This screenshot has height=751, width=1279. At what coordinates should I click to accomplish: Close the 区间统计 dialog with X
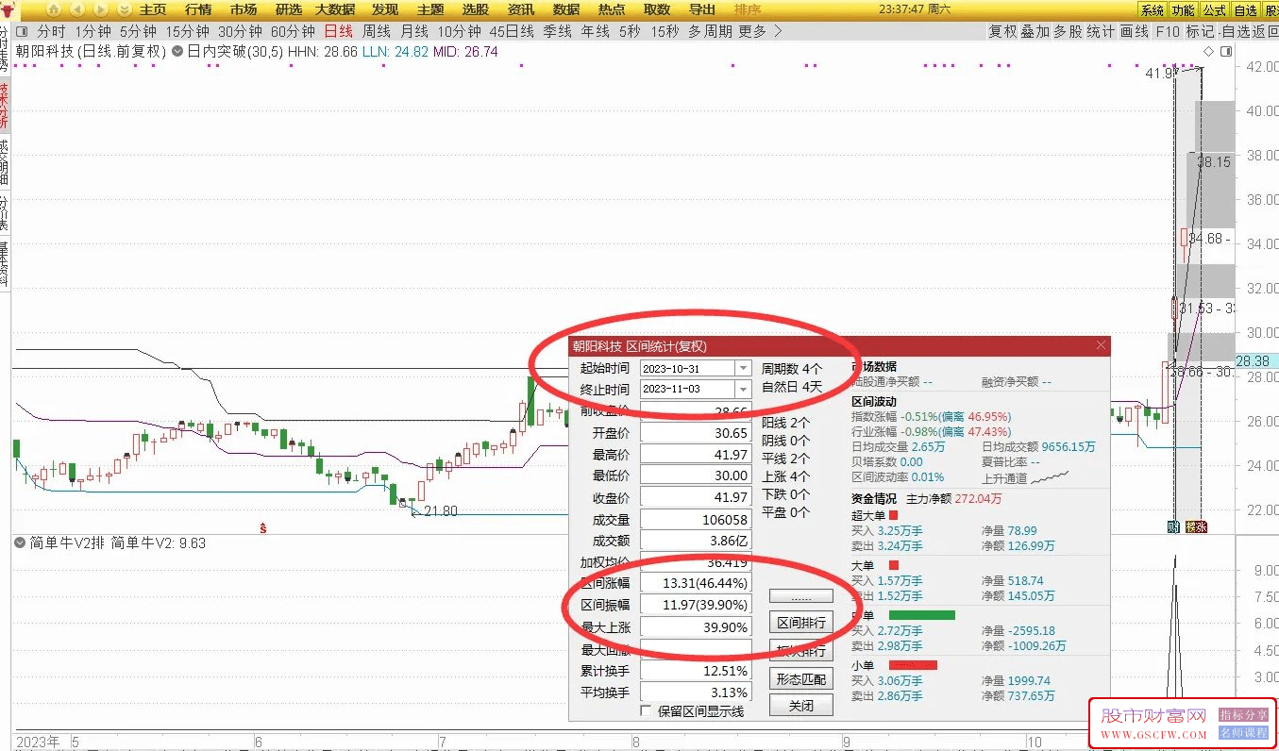point(1101,346)
